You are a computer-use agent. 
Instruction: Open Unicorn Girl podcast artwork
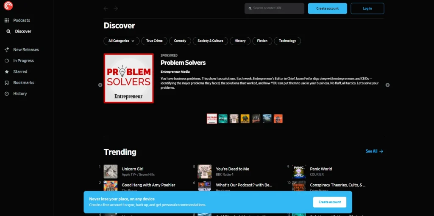point(111,172)
